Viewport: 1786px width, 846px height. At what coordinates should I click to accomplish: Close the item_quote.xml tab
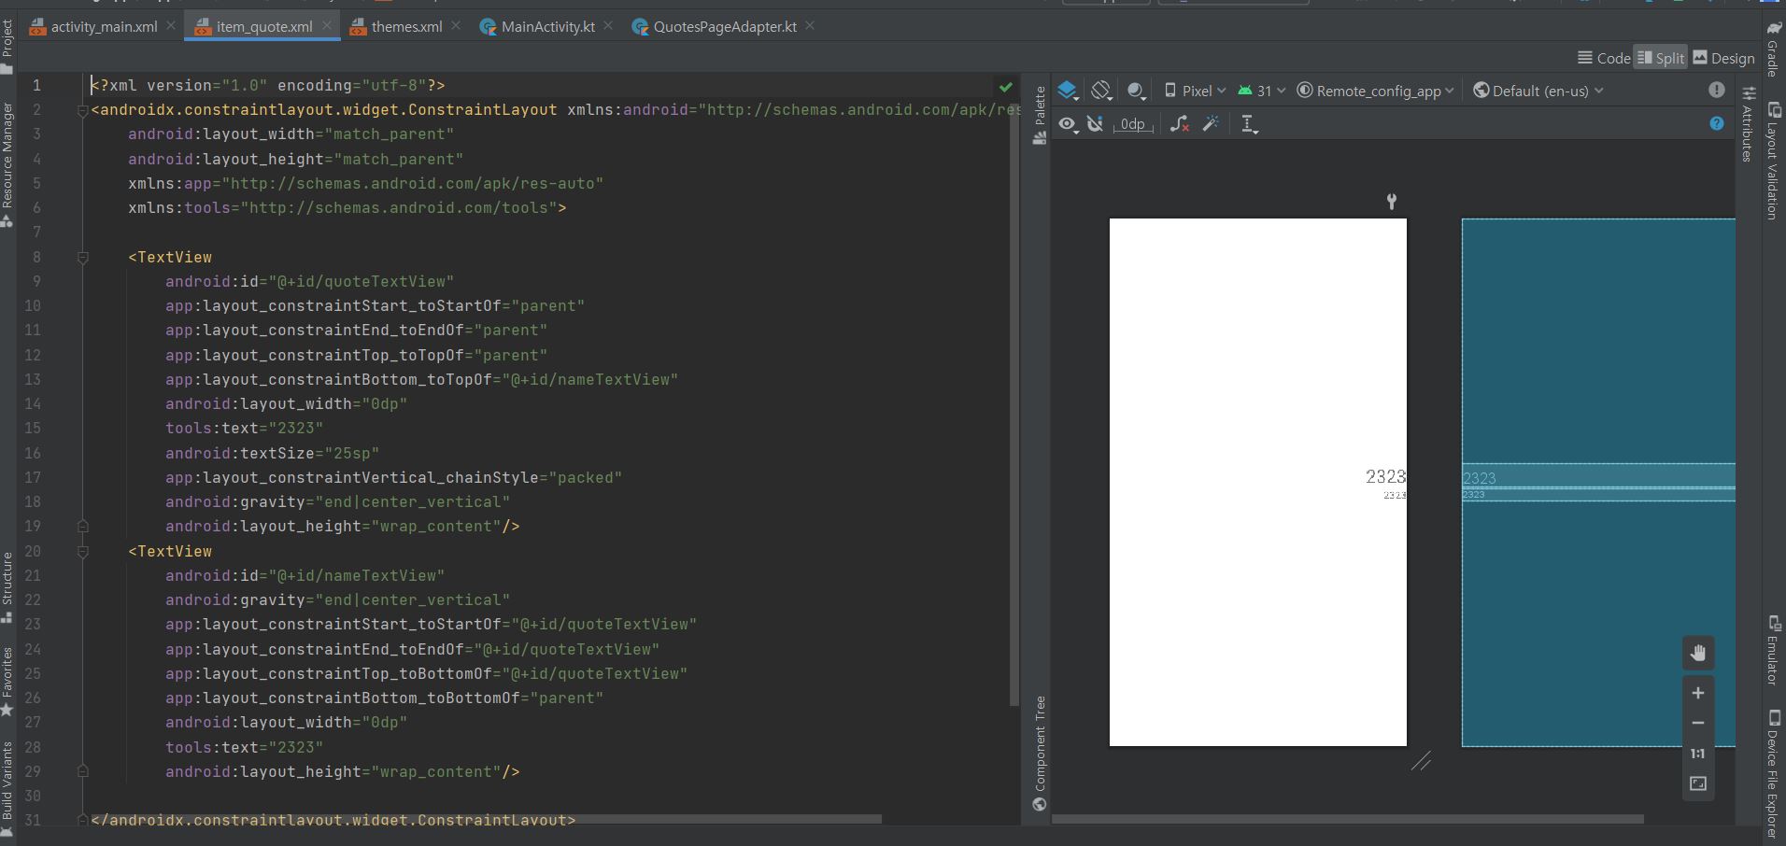[x=326, y=26]
